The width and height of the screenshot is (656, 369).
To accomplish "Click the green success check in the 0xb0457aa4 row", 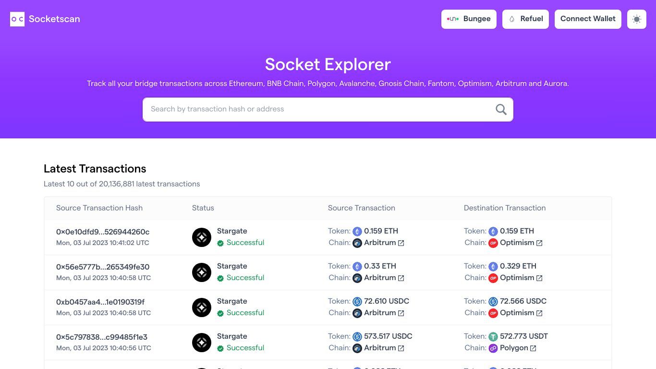I will pyautogui.click(x=220, y=313).
